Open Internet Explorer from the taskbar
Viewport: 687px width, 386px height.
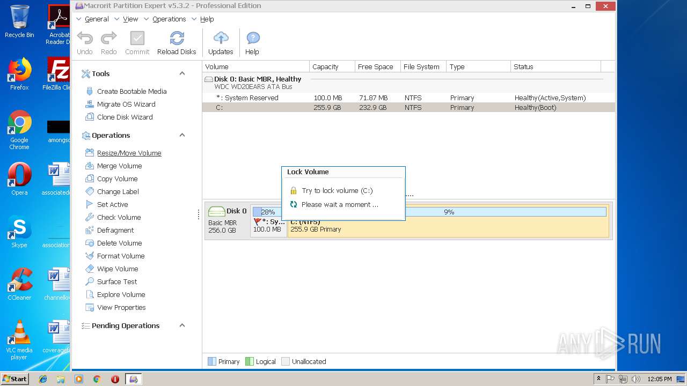pos(43,379)
